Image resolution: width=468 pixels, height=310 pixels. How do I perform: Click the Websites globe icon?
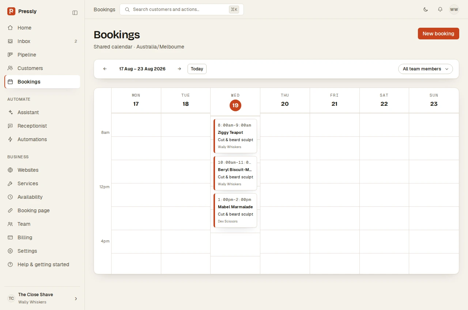tap(10, 170)
